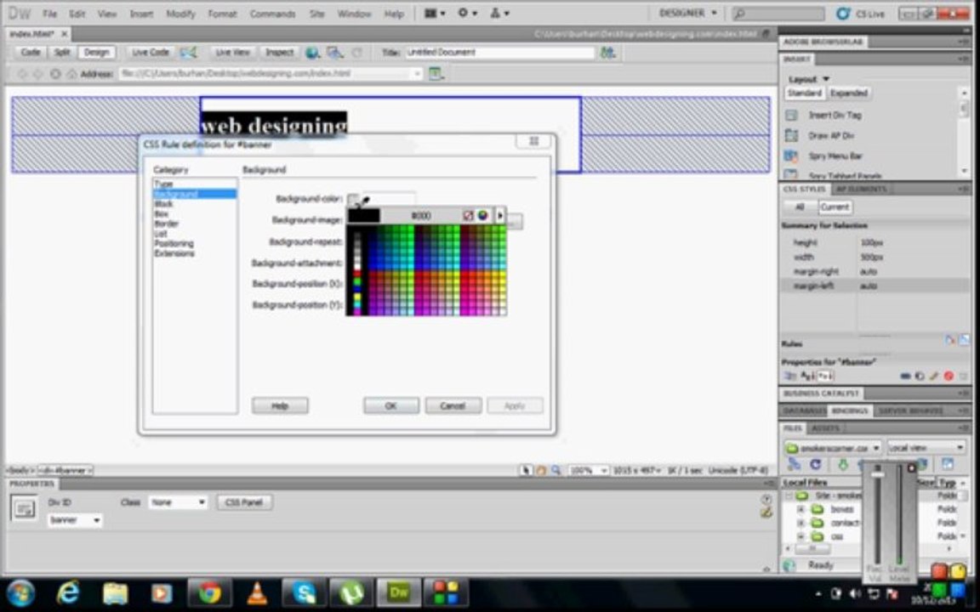Click Properties panel help question icon
Image resolution: width=980 pixels, height=612 pixels.
(x=766, y=499)
